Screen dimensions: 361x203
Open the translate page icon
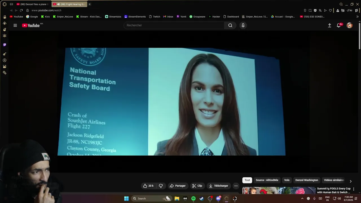coord(320,10)
